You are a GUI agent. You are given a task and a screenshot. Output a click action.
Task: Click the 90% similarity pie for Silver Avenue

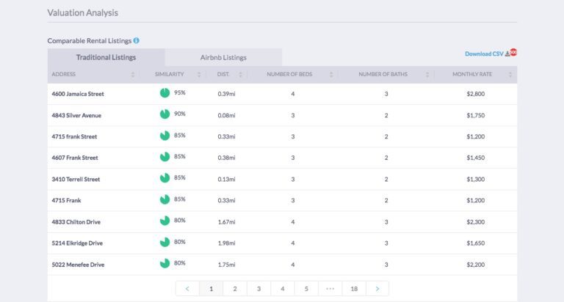coord(164,114)
